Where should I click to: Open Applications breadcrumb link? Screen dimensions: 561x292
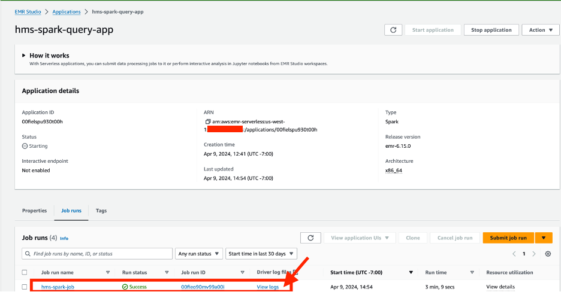tap(67, 12)
